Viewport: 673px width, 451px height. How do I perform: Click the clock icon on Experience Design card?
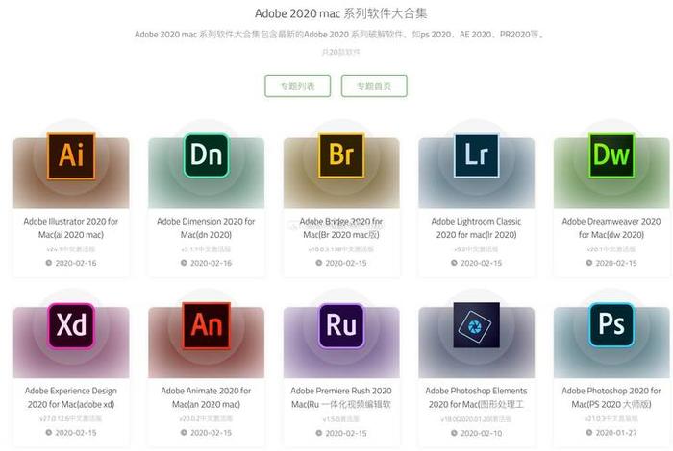pos(48,433)
